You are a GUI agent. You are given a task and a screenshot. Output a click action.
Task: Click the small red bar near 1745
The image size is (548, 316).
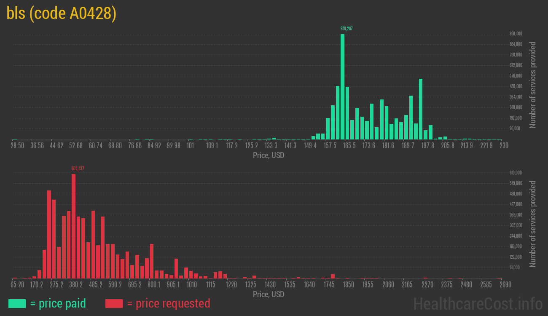coord(333,276)
